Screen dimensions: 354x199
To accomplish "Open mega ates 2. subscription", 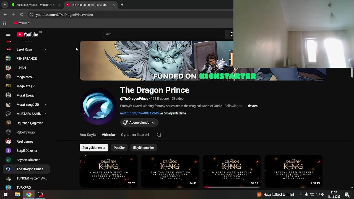I will pyautogui.click(x=26, y=77).
